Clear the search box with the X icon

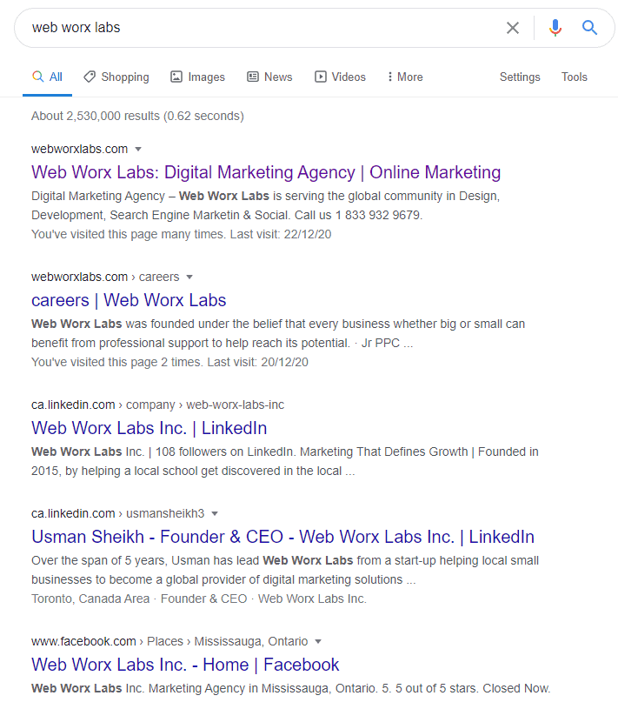click(x=512, y=28)
